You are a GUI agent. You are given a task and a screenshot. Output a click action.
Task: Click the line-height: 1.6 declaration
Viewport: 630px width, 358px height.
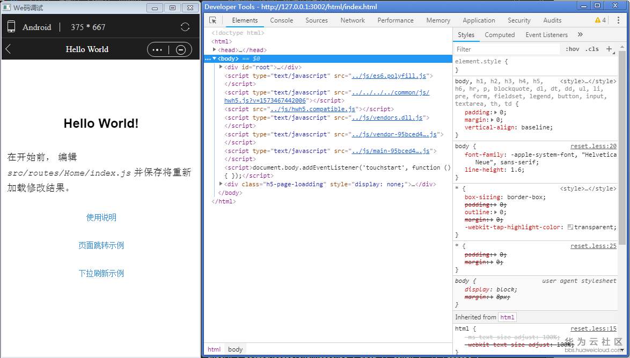[495, 170]
